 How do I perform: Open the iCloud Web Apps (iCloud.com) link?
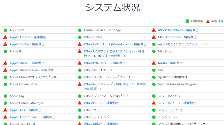115,44
